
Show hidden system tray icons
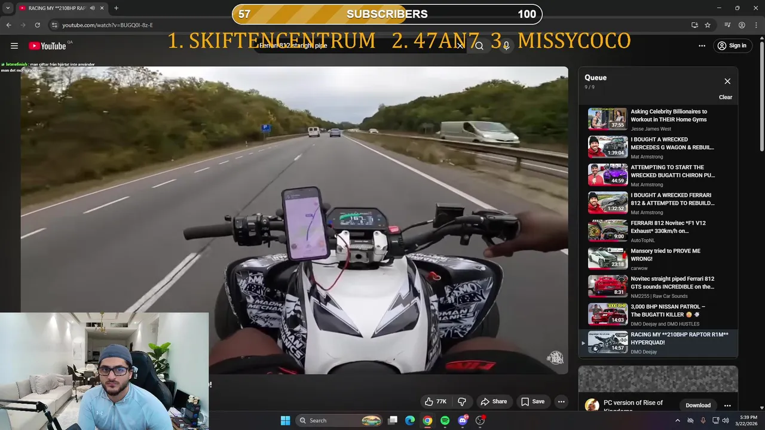click(x=677, y=420)
